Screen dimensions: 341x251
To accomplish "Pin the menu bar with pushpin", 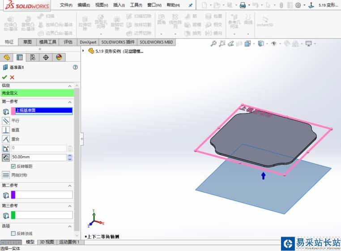I will coord(191,5).
